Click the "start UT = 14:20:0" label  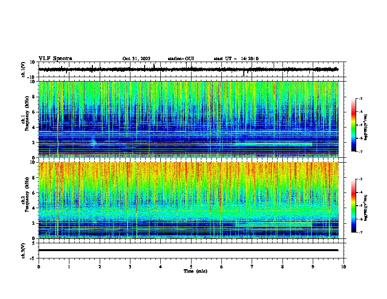(x=236, y=59)
